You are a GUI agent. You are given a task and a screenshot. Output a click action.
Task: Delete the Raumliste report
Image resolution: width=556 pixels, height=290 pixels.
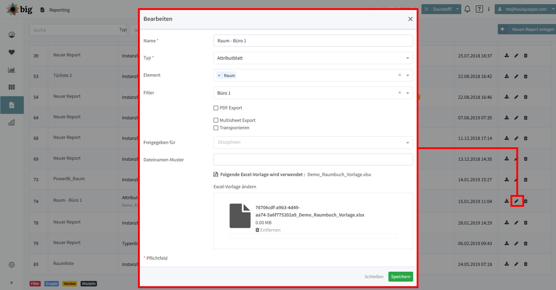tap(525, 264)
